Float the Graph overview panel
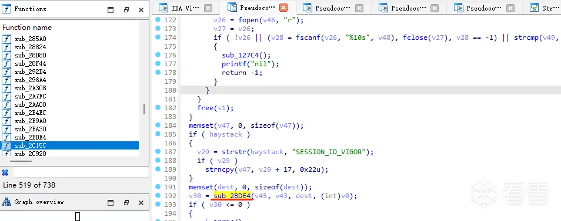This screenshot has height=221, width=561. click(126, 203)
